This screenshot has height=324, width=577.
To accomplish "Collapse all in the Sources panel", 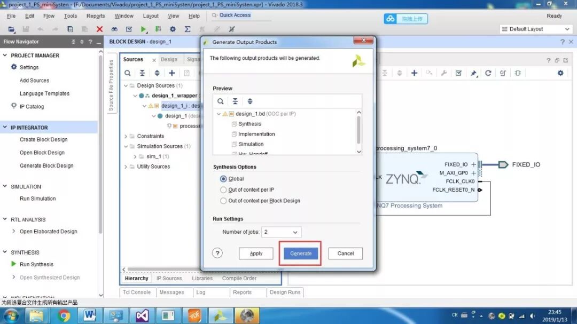I will point(142,73).
